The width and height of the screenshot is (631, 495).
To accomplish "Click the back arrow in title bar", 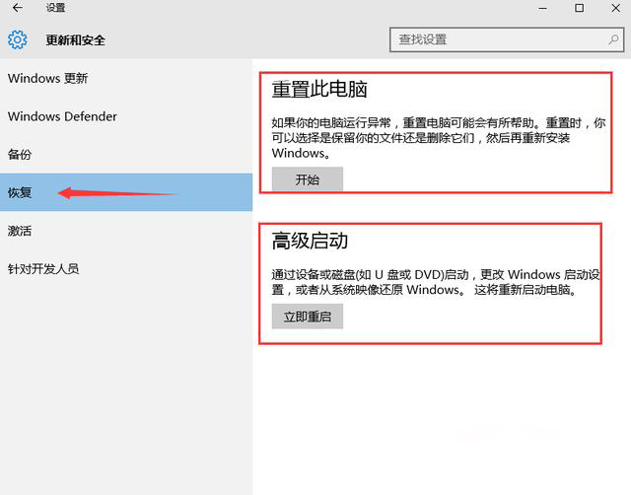I will click(17, 8).
